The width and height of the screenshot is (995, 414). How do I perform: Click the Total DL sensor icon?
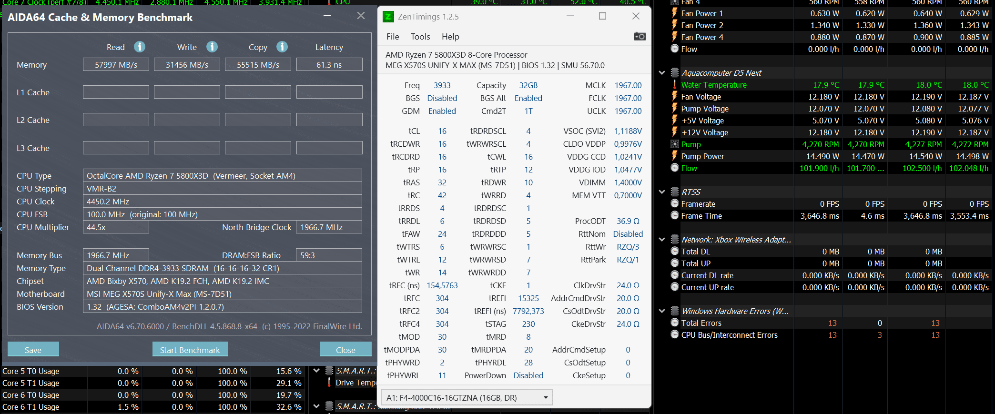tap(674, 252)
